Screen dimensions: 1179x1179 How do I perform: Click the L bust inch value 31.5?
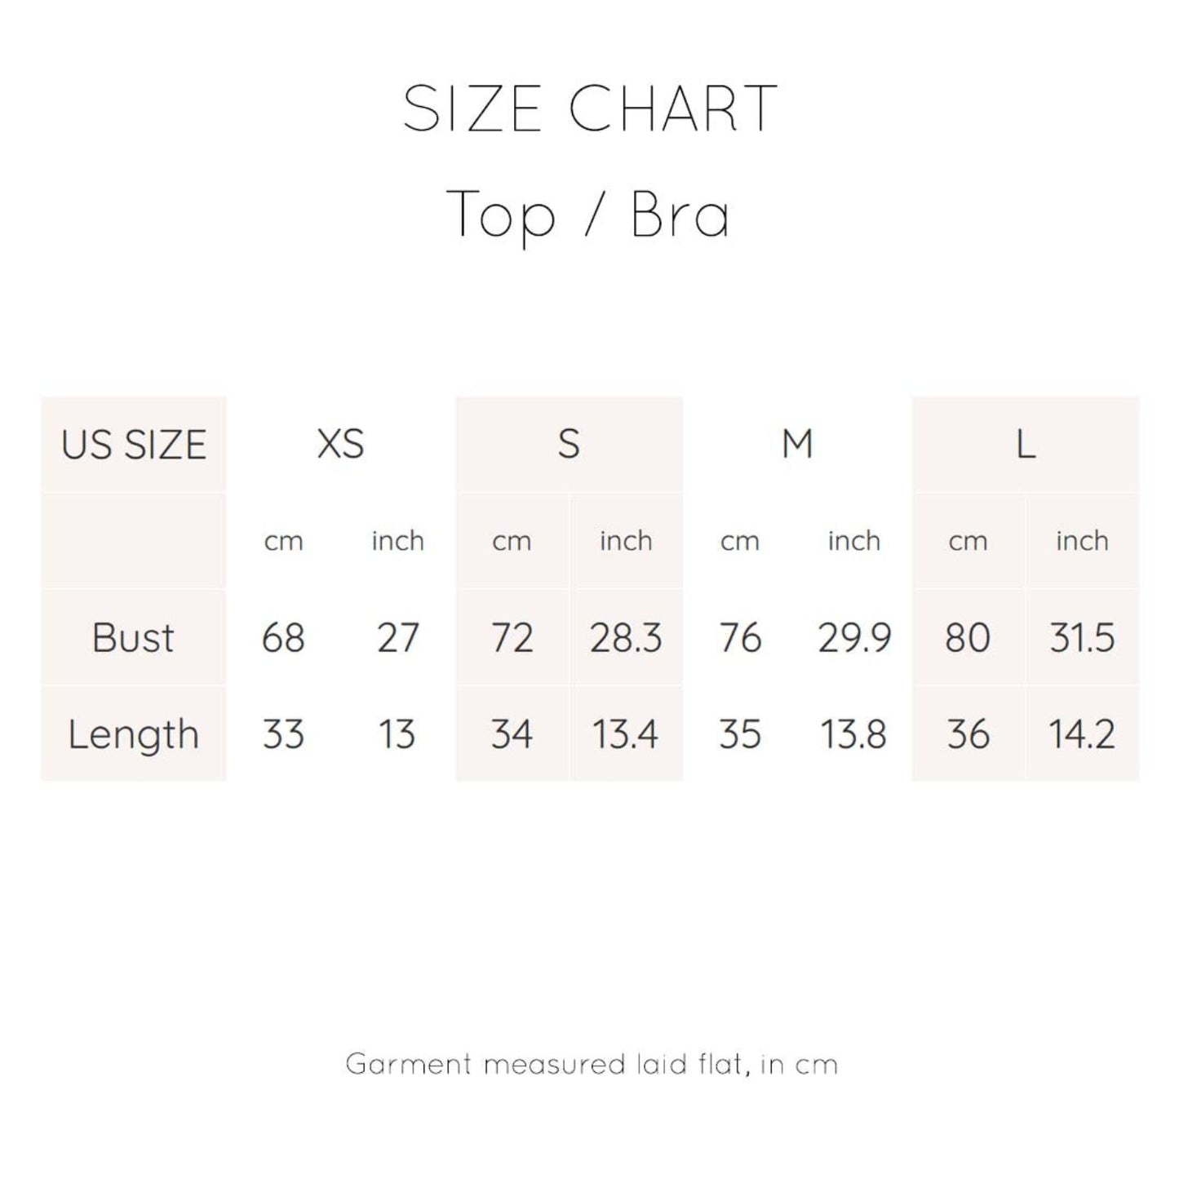[x=1082, y=637]
